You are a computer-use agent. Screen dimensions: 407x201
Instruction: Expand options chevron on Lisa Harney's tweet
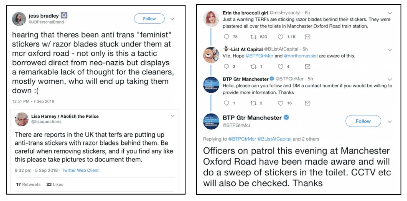172,116
